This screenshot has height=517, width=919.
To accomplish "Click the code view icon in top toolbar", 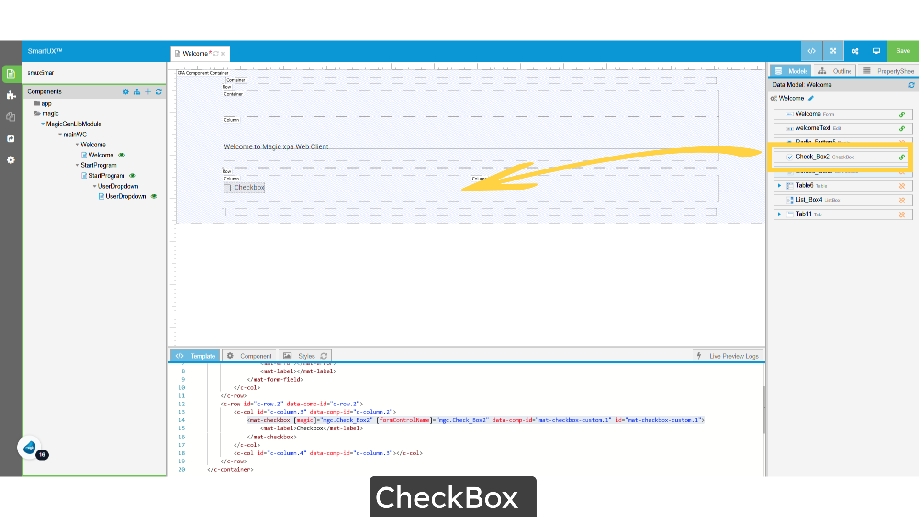I will click(x=811, y=51).
